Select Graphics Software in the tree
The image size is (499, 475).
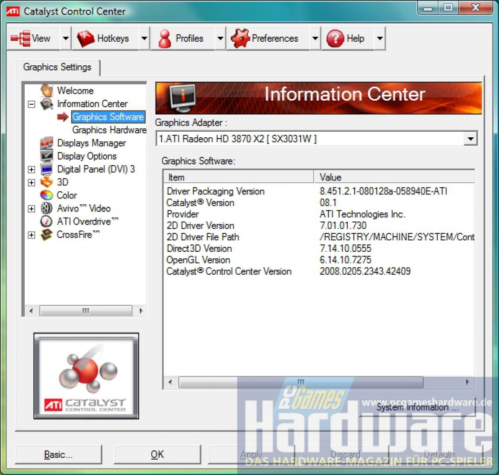(x=108, y=117)
